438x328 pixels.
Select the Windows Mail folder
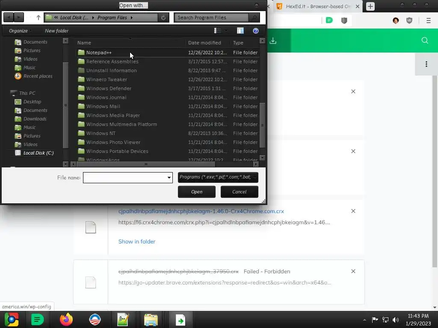coord(168,106)
